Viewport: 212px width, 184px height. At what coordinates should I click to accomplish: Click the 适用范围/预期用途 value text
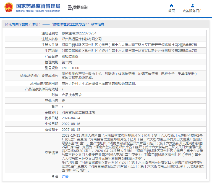pyautogui.click(x=99, y=83)
